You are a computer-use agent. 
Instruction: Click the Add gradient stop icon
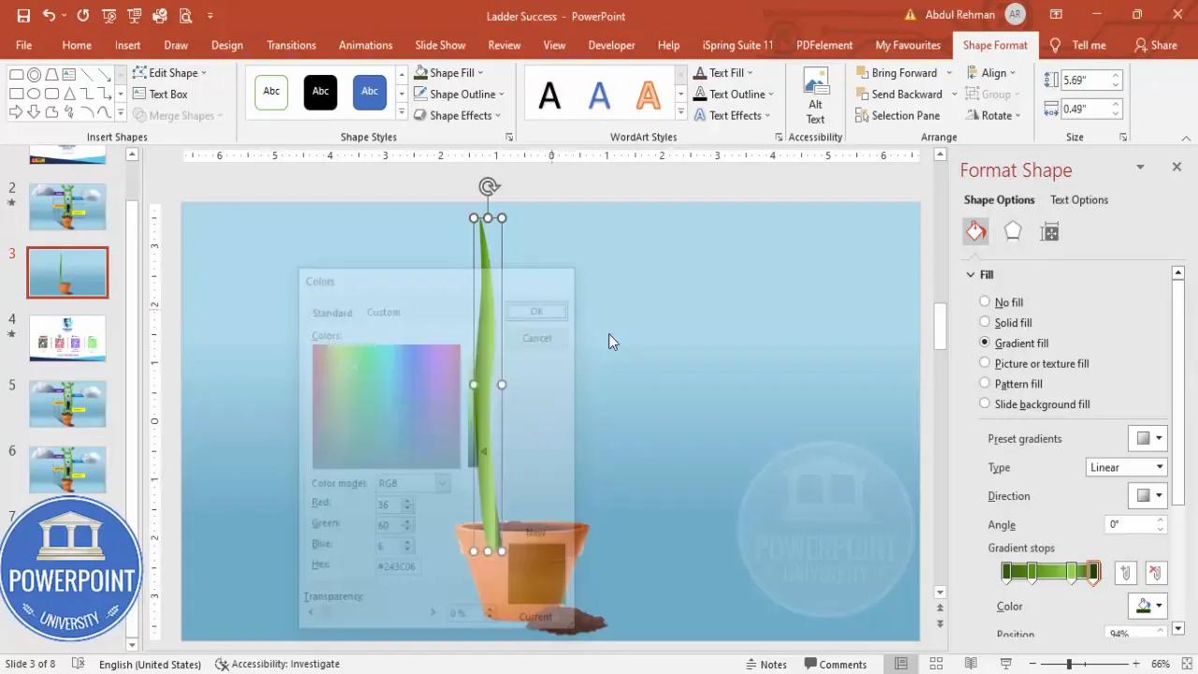[x=1127, y=574]
